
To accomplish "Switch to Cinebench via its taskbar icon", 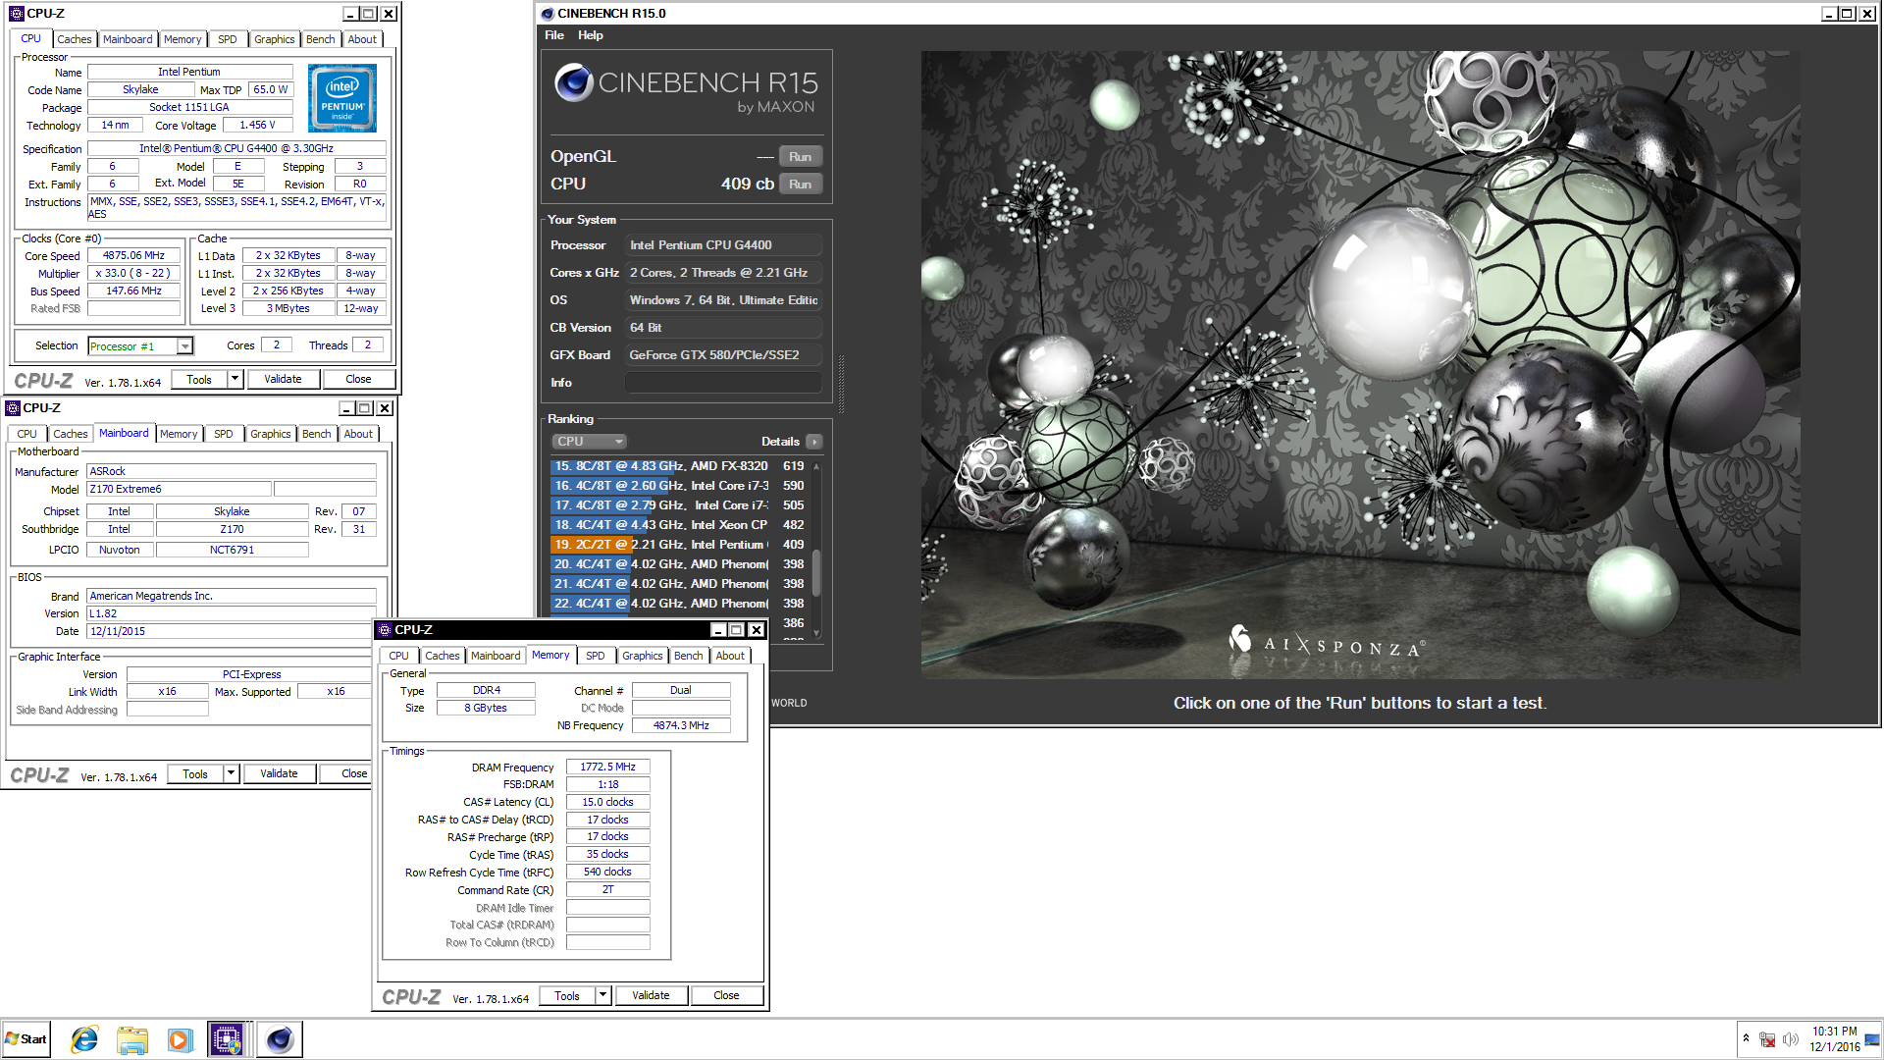I will (280, 1039).
